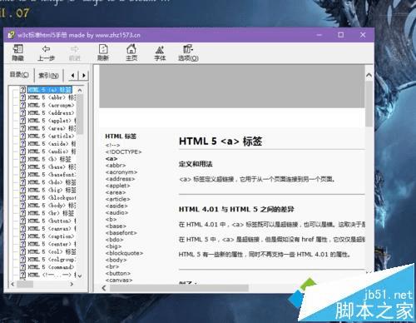Open the <address> link in page sidebar
Viewport: 416px width, 323px height.
pyautogui.click(x=120, y=179)
